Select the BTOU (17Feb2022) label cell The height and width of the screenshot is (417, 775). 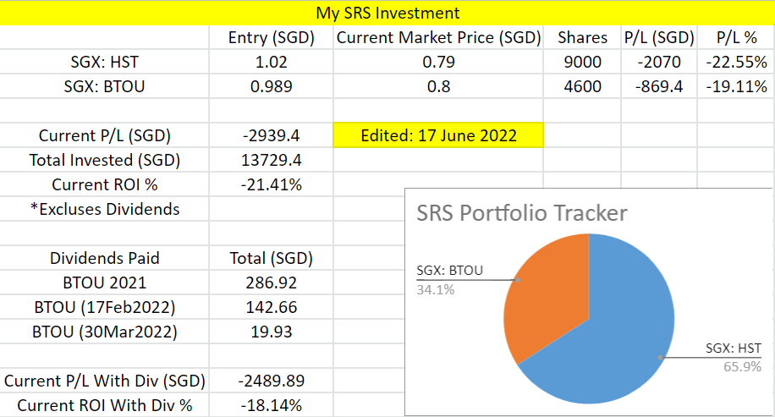point(104,307)
